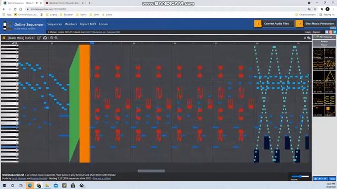Open Other bookmarks folder at right
Viewport: 337px width, 189px height.
pos(305,15)
